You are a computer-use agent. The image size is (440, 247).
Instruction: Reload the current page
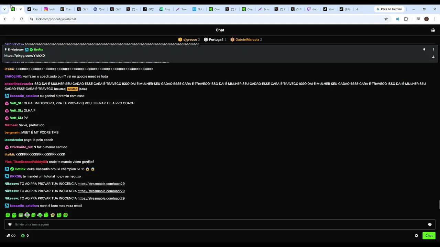click(x=22, y=19)
